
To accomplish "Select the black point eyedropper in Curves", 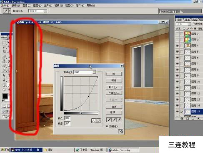I will pyautogui.click(x=109, y=120).
